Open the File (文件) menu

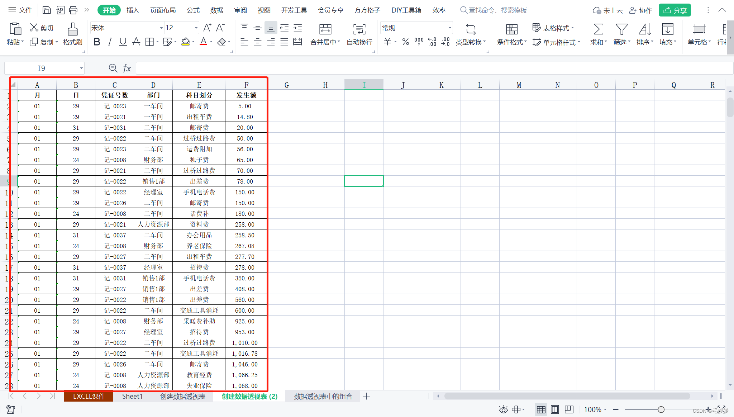click(20, 10)
